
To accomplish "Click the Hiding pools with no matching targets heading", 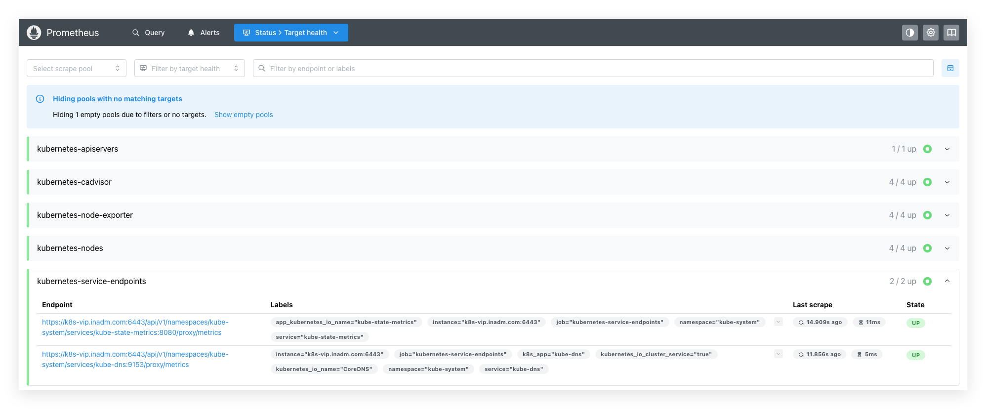I will [x=118, y=99].
